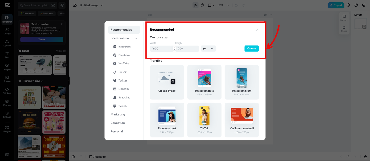Show next Recents templates arrow
The height and width of the screenshot is (161, 370).
point(64,65)
